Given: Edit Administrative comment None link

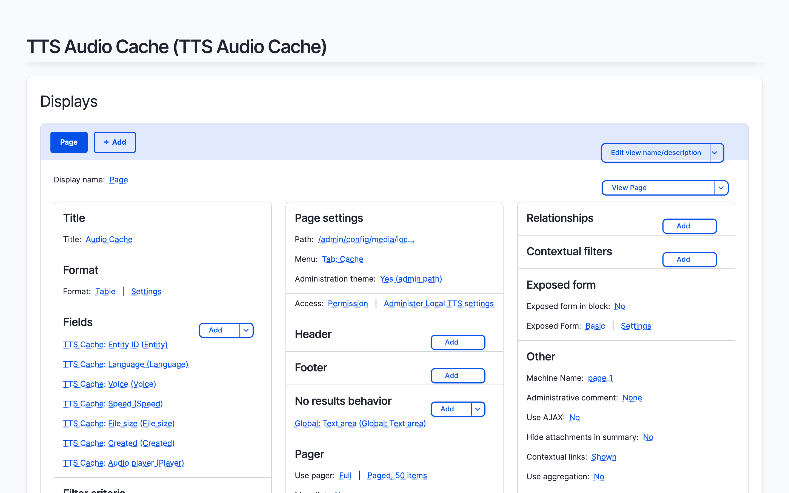Looking at the screenshot, I should (x=632, y=398).
